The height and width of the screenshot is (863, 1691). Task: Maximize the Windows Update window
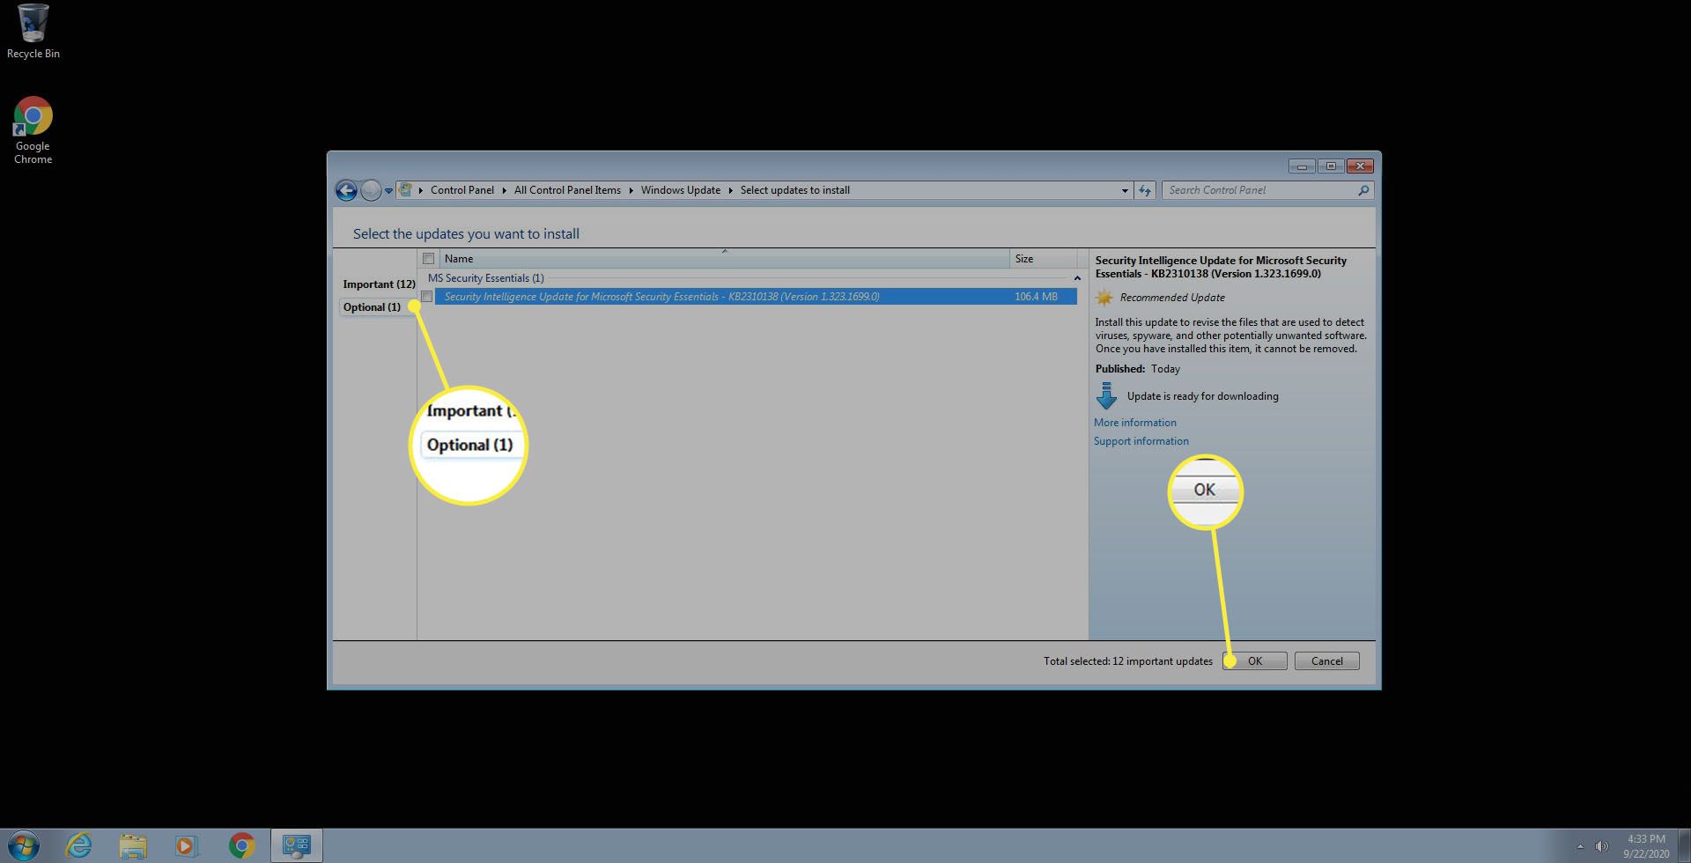(1331, 166)
